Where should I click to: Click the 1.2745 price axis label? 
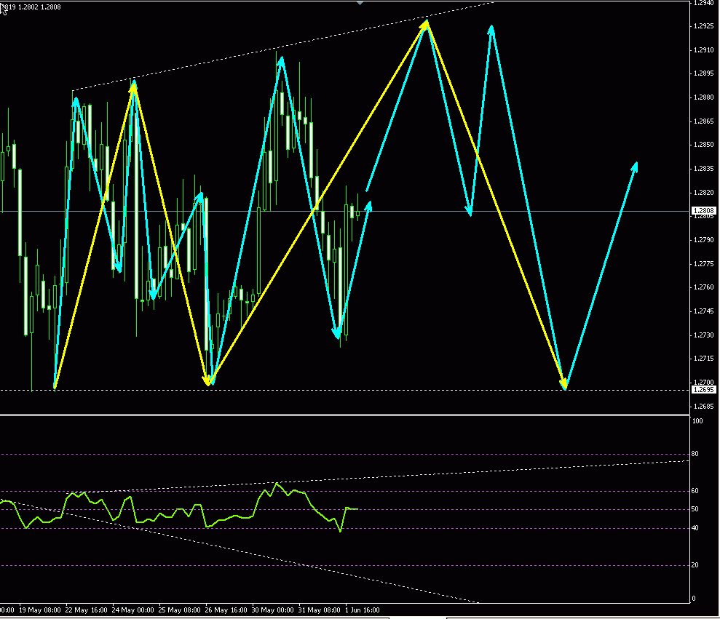704,311
